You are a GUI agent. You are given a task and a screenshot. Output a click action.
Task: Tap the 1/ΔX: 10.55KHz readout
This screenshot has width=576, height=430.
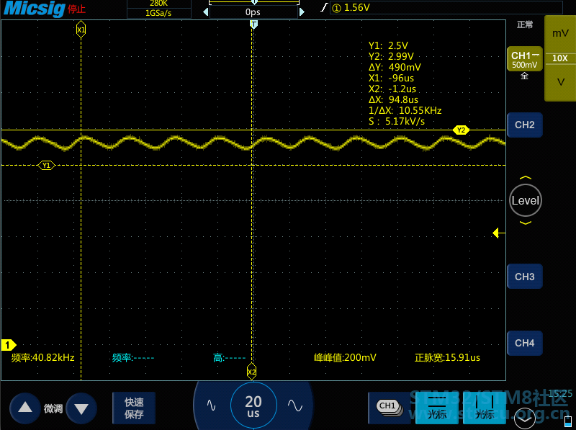coord(405,110)
